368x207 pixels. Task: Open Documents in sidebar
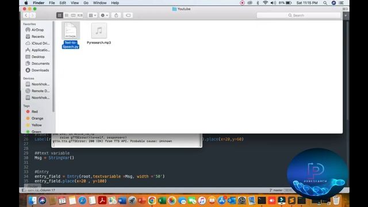[37, 64]
